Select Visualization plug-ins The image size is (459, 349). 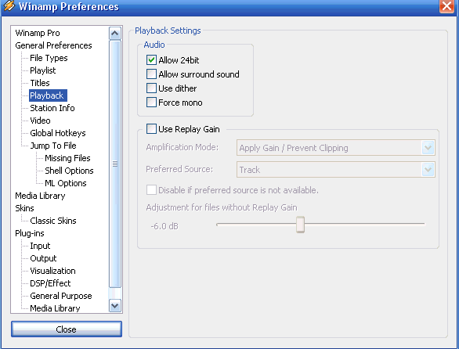(x=52, y=271)
